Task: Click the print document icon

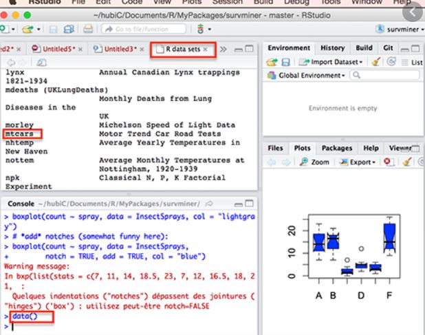Action: [x=88, y=29]
